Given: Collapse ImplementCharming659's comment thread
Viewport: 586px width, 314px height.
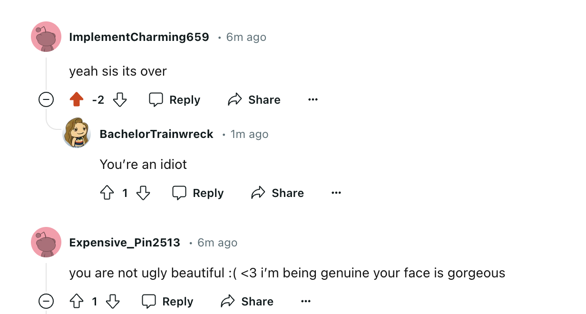Looking at the screenshot, I should point(46,99).
